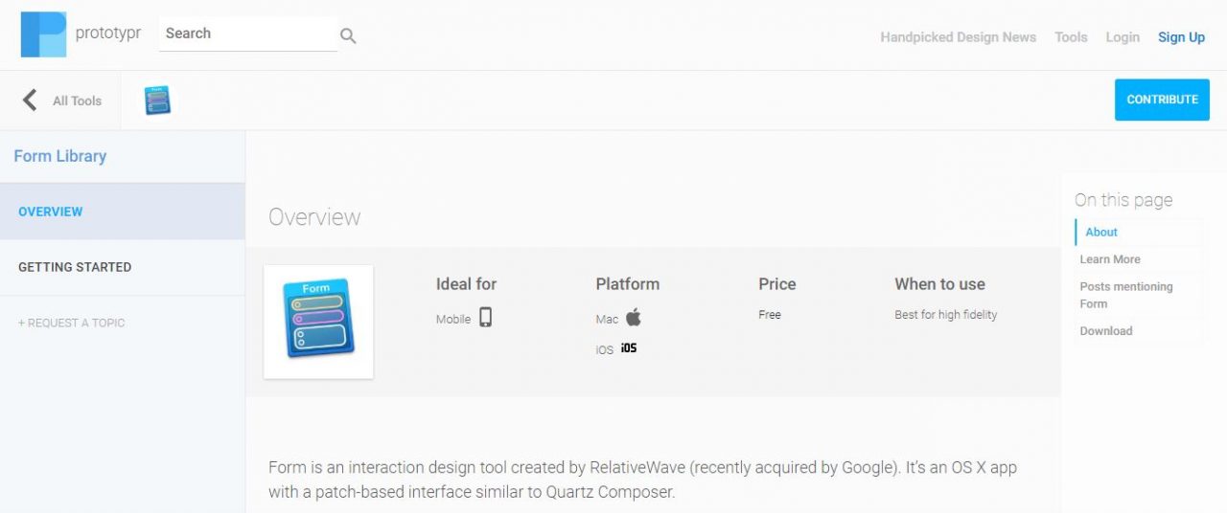Open the Tools menu item

tap(1071, 37)
